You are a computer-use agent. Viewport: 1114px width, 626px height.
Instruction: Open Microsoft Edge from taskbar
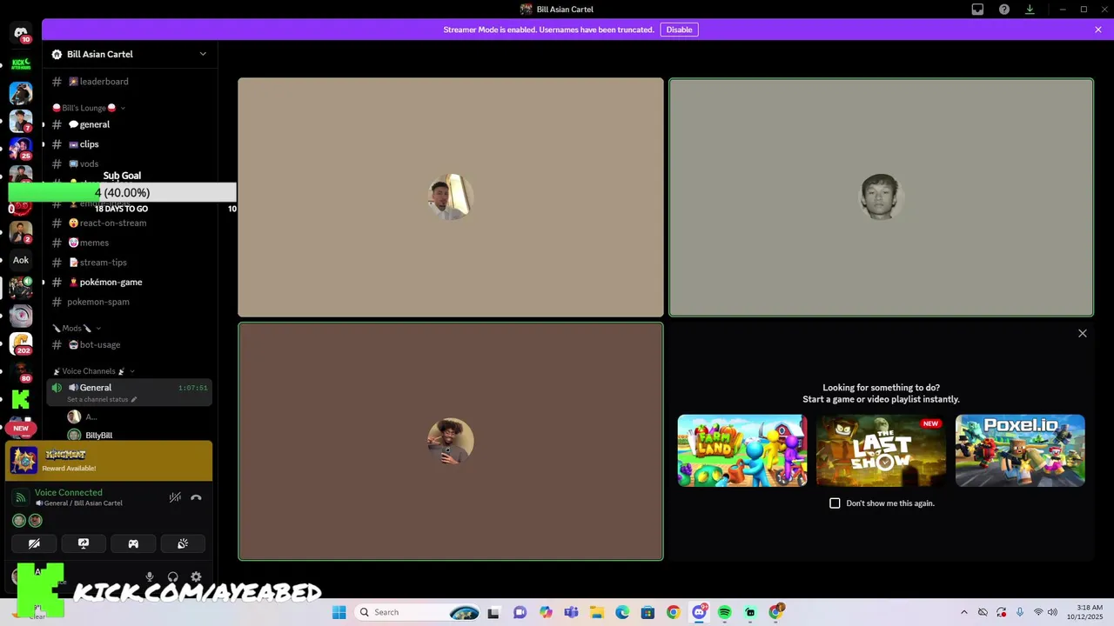click(622, 612)
